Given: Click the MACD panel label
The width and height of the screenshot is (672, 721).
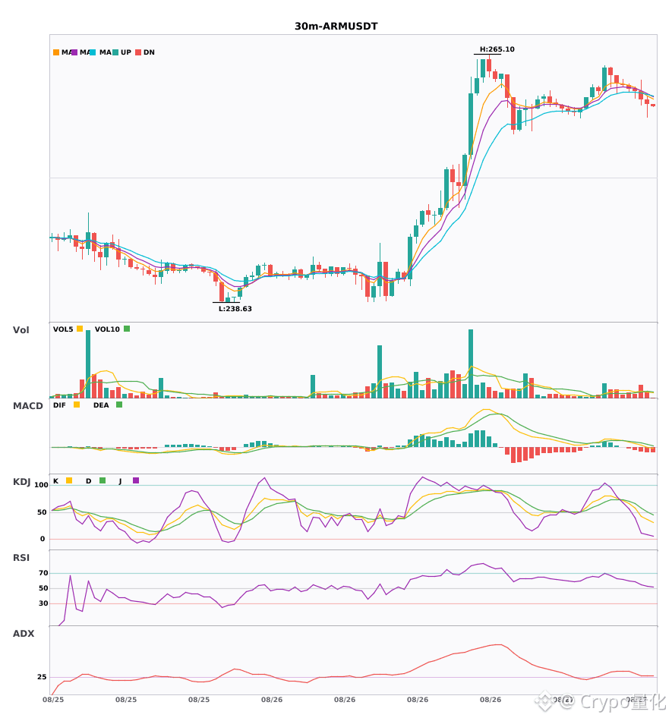Looking at the screenshot, I should coord(28,406).
